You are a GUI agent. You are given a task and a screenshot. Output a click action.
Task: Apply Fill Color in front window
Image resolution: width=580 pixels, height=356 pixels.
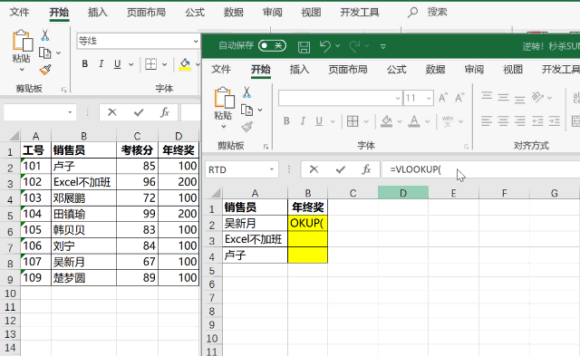(387, 121)
